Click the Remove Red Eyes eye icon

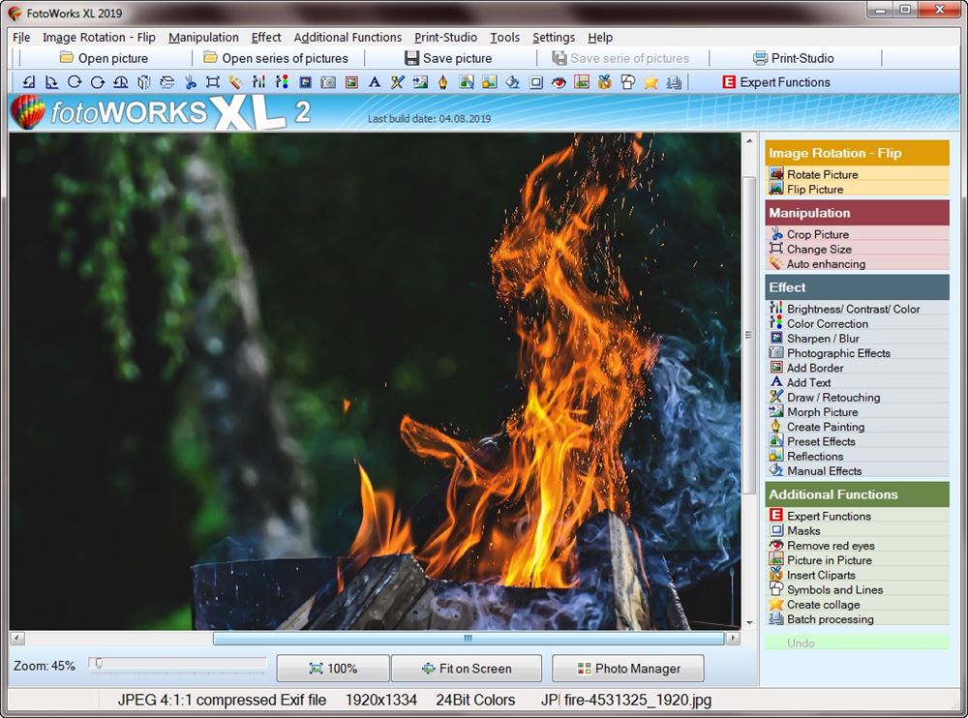pos(560,82)
